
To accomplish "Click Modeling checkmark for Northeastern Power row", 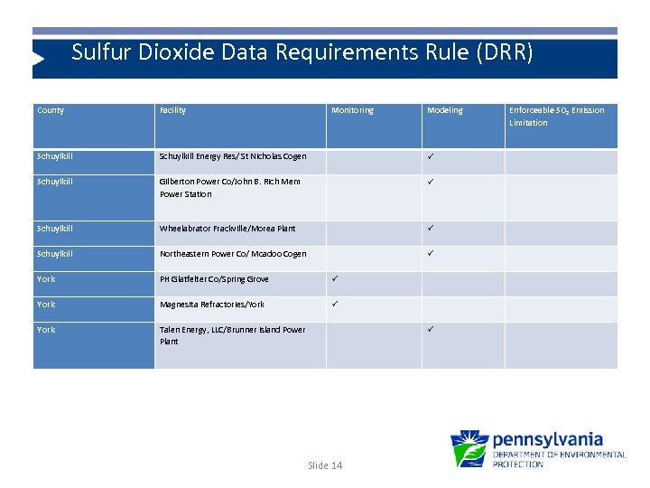I will (431, 253).
